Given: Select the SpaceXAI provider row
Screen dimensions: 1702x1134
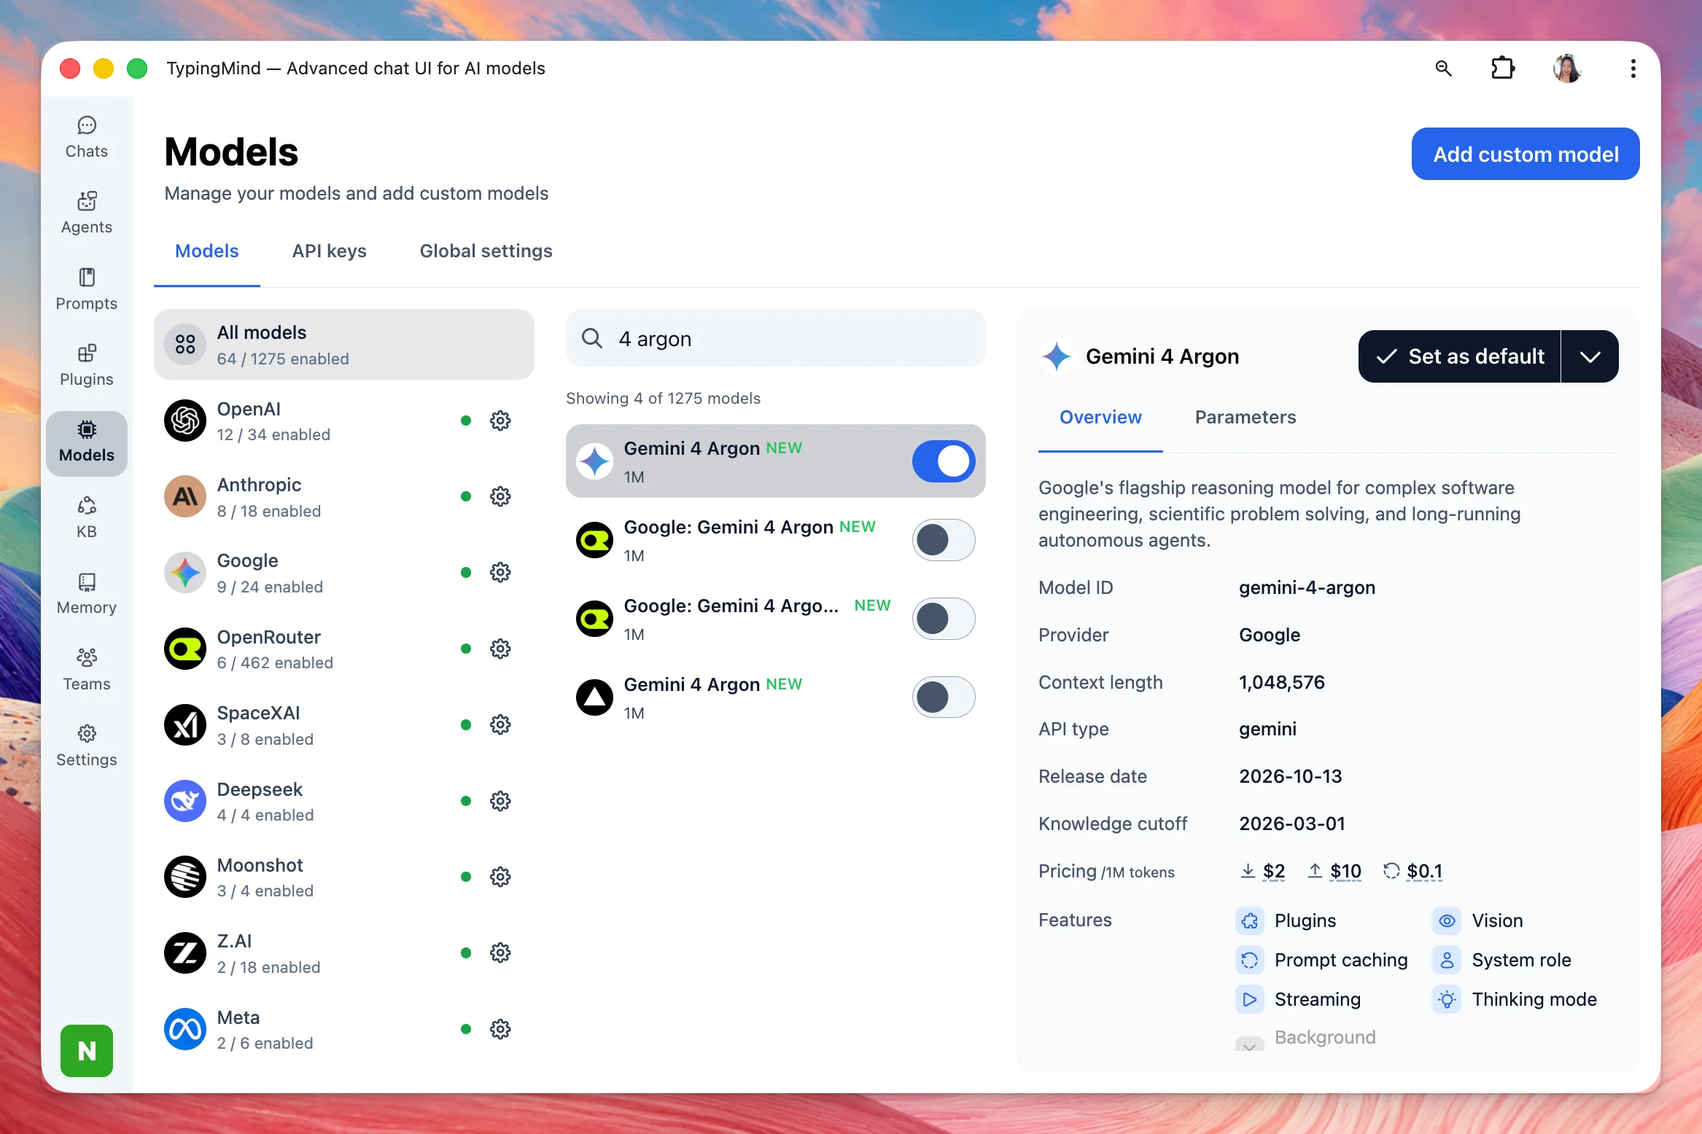Looking at the screenshot, I should [344, 725].
